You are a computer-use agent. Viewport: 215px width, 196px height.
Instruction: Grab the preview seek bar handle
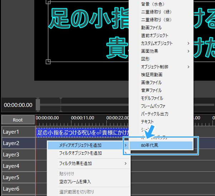38,104
